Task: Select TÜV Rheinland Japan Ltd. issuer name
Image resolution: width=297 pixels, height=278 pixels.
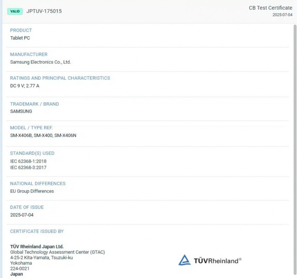Action: [x=37, y=247]
